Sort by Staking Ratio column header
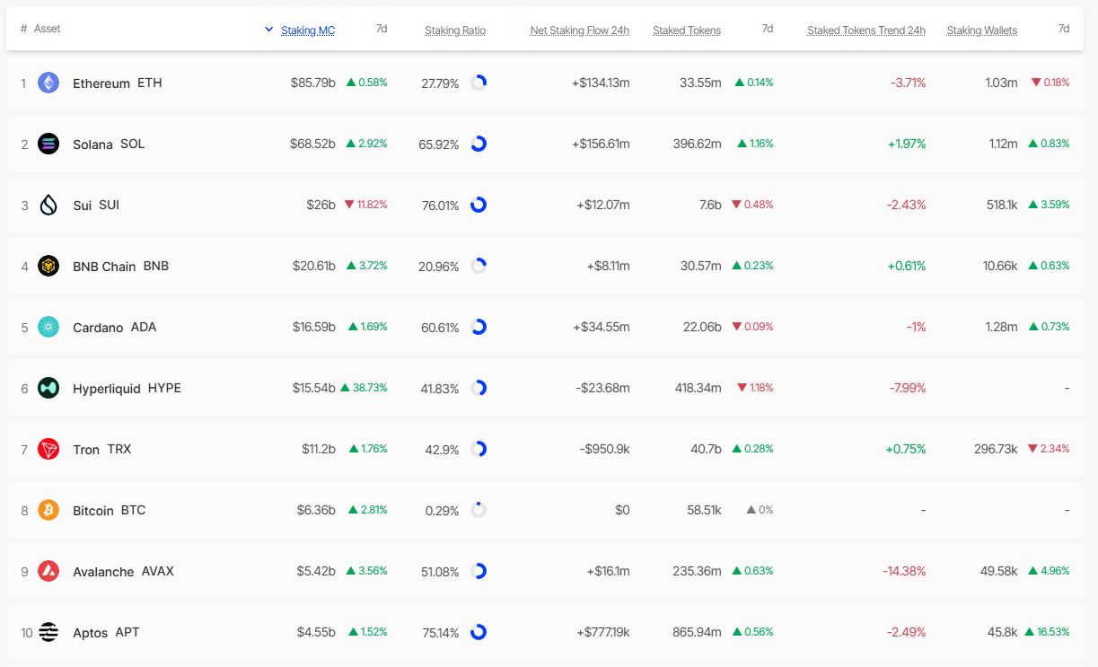Image resolution: width=1098 pixels, height=667 pixels. [x=455, y=31]
